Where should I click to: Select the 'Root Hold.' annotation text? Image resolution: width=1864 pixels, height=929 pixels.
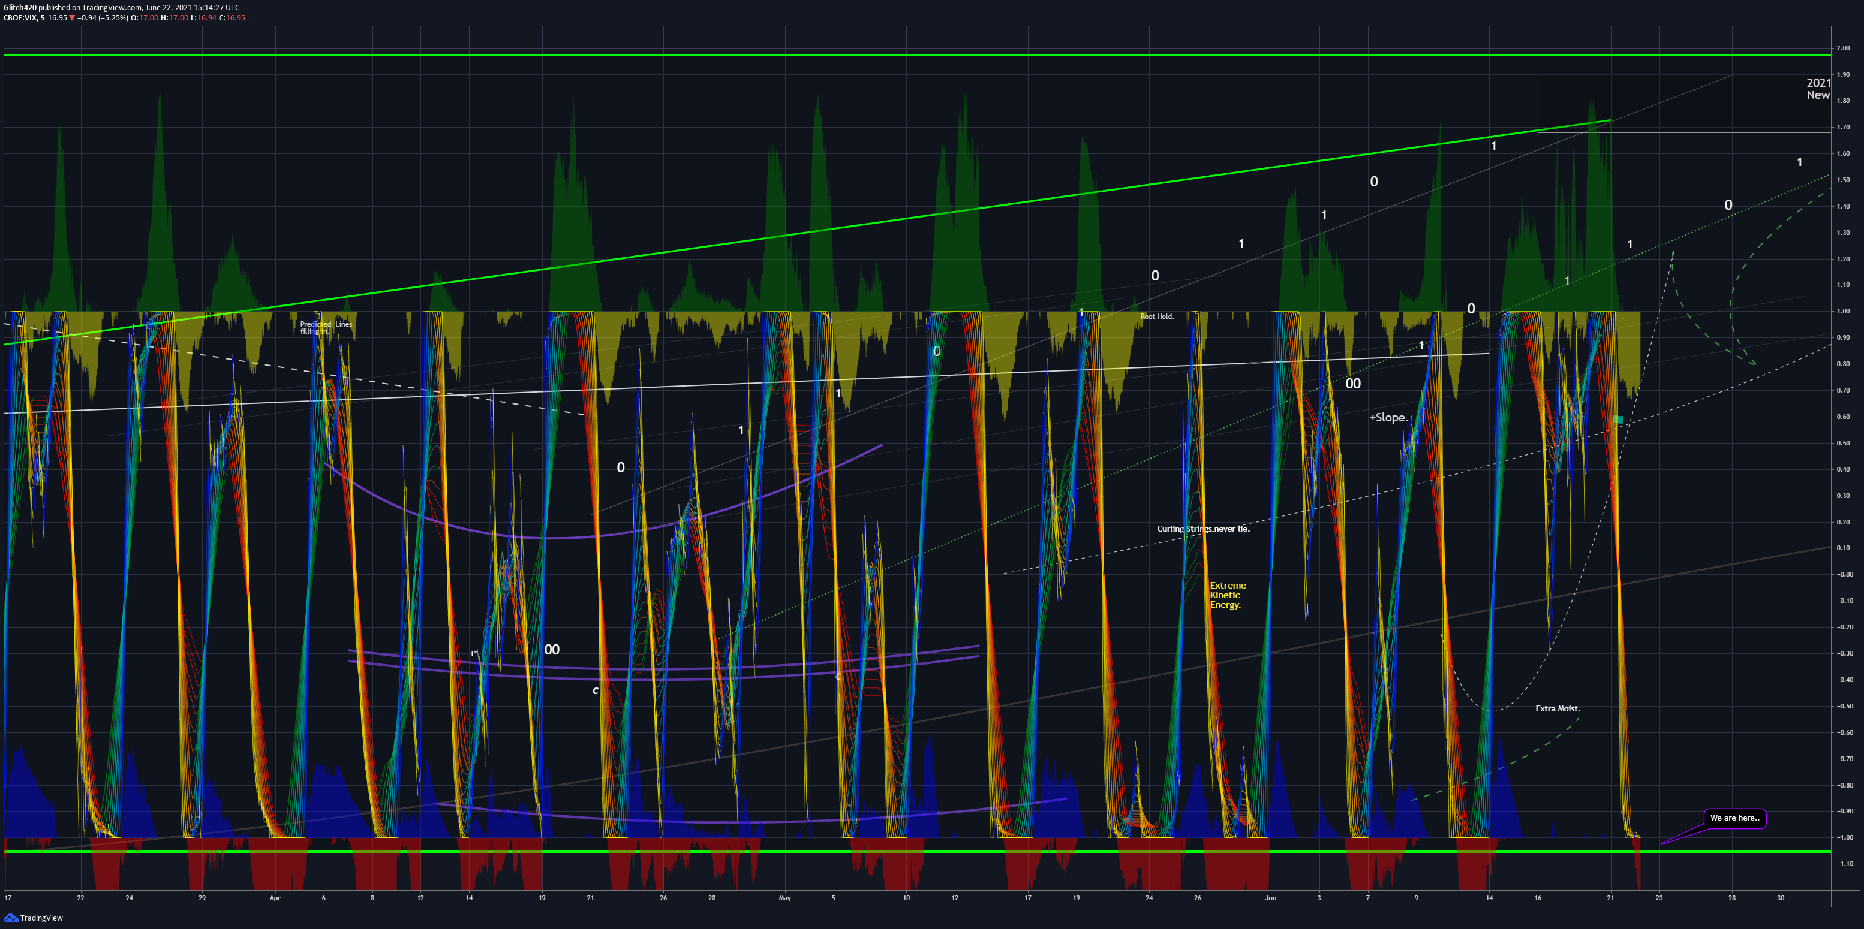(1157, 316)
